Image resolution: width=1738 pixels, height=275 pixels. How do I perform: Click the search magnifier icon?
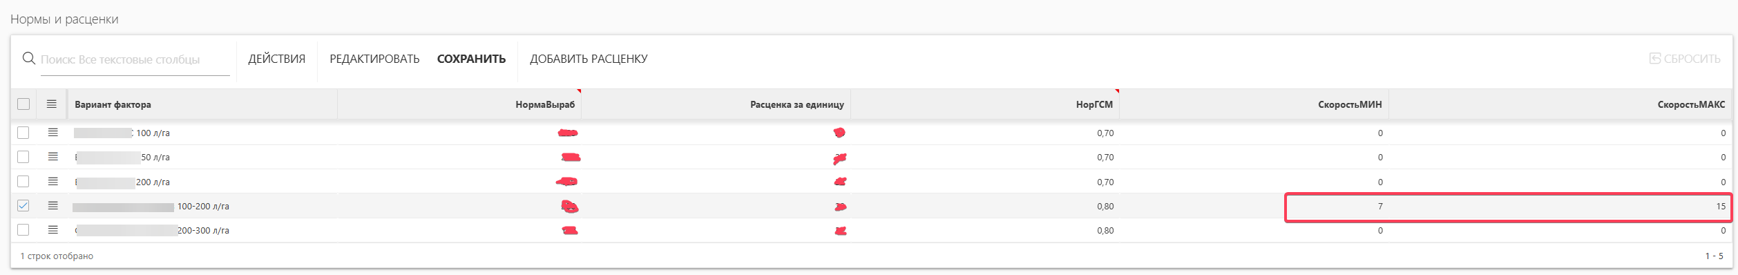(29, 59)
